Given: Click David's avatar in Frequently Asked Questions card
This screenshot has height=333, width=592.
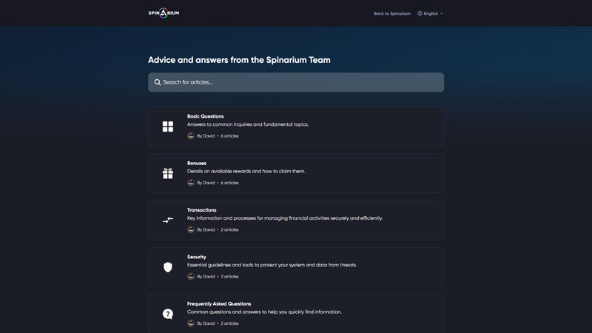Looking at the screenshot, I should (191, 323).
